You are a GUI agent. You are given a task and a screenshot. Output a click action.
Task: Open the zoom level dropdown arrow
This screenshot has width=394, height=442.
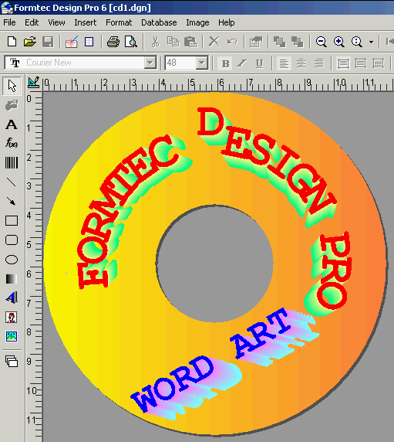pyautogui.click(x=371, y=42)
